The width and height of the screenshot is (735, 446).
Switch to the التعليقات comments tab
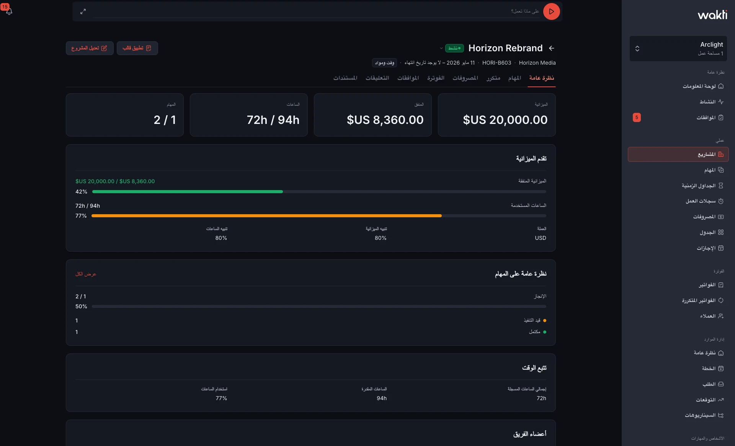[x=377, y=78]
